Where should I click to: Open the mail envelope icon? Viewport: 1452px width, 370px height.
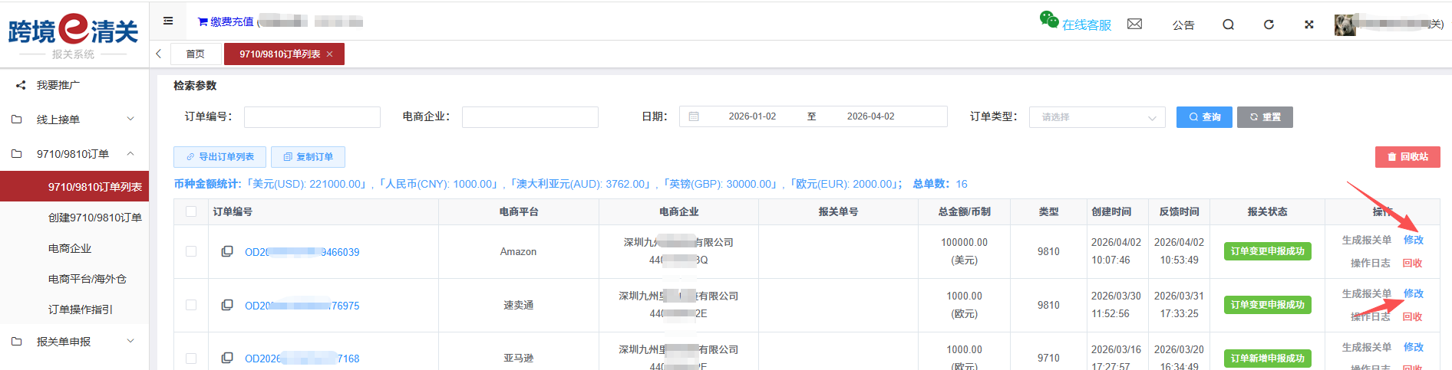[x=1134, y=25]
